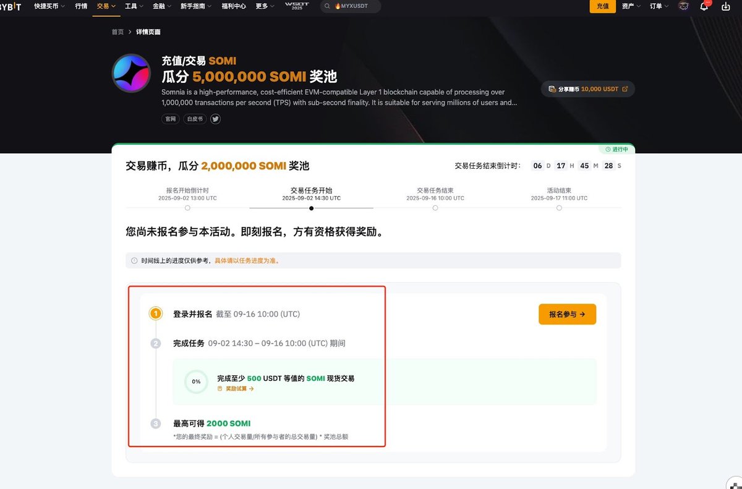Click the 最高可得 2000 SOMI text

211,423
